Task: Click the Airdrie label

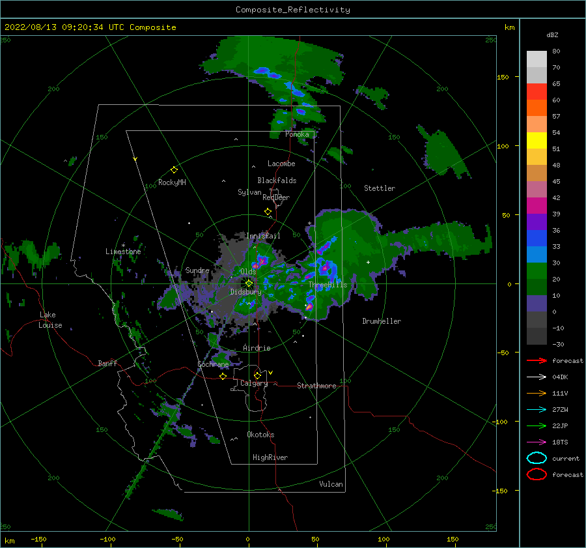Action: pos(257,348)
